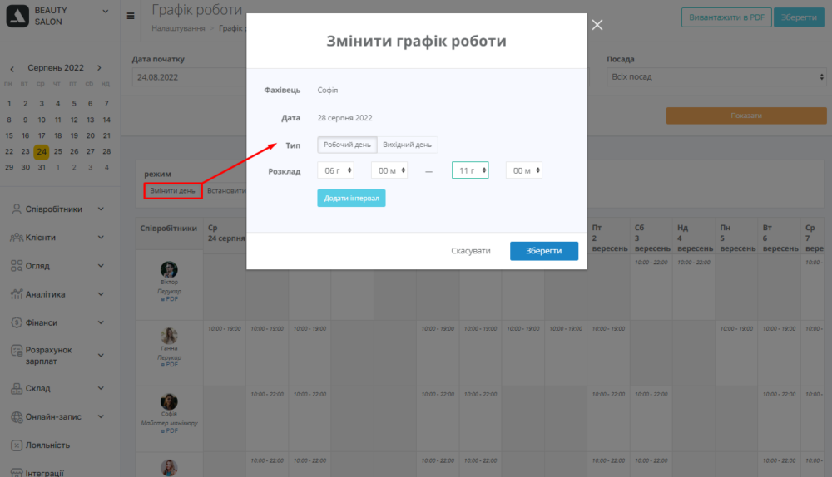Screen dimensions: 832x477
Task: Select Вихідний день type option
Action: pos(407,145)
